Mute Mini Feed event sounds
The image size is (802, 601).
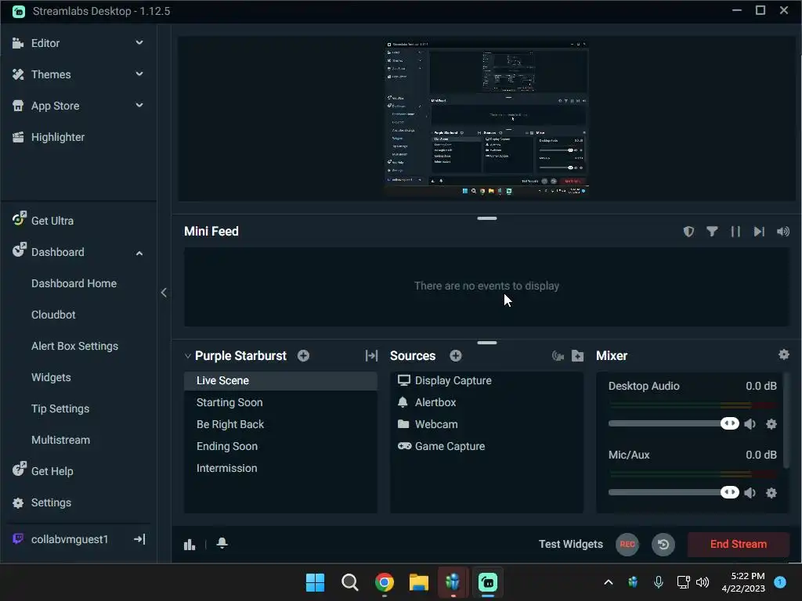point(782,232)
